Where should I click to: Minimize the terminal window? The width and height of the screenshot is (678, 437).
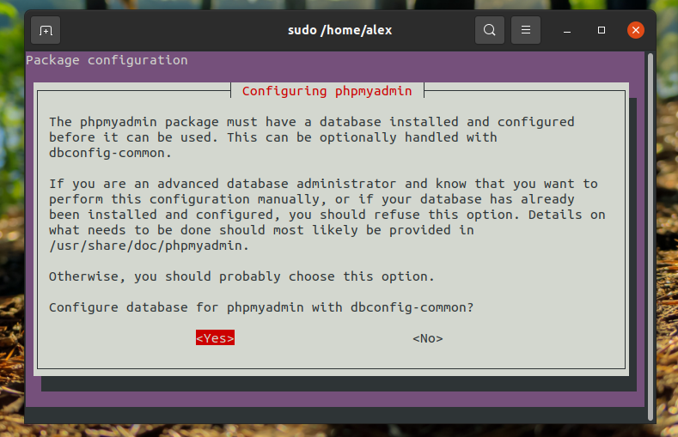click(x=567, y=30)
